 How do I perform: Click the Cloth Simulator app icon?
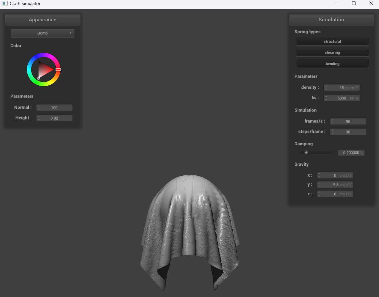pos(5,4)
